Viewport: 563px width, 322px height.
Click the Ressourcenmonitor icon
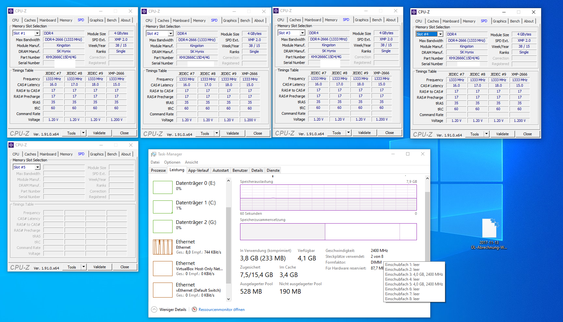194,310
